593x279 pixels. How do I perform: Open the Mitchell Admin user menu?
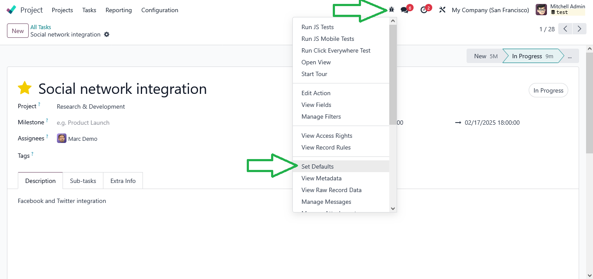560,10
